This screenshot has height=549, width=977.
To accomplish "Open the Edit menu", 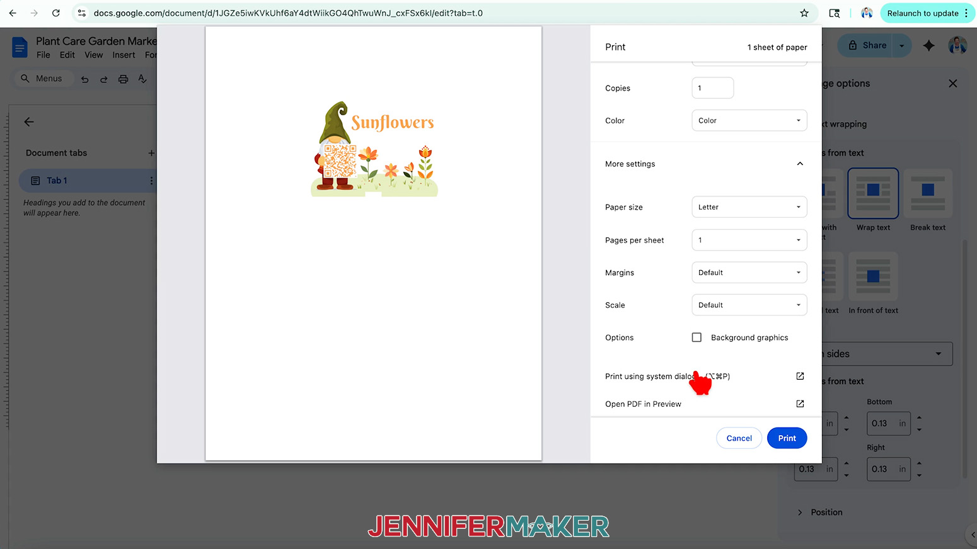I will point(67,55).
